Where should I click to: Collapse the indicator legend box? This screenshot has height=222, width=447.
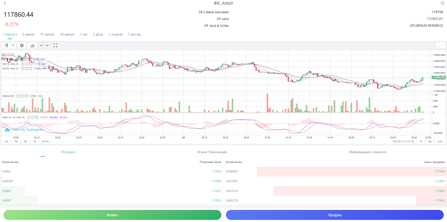4,54
